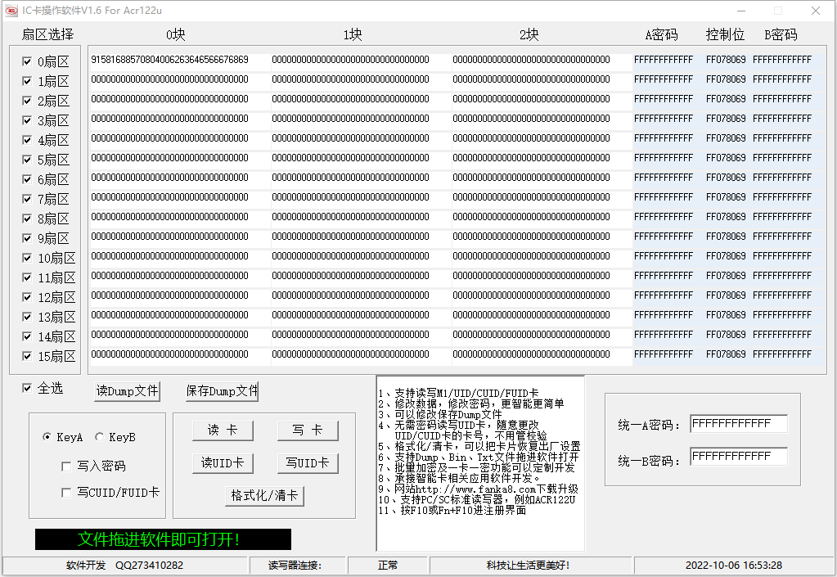Toggle the 1扇区 checkbox
Viewport: 837px width, 577px height.
tap(27, 81)
